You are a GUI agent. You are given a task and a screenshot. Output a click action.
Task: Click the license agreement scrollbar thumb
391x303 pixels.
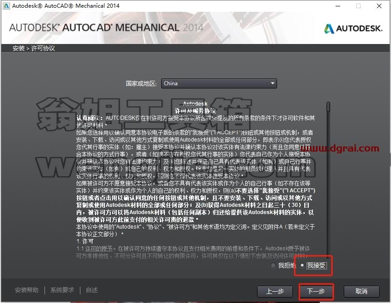click(x=328, y=107)
